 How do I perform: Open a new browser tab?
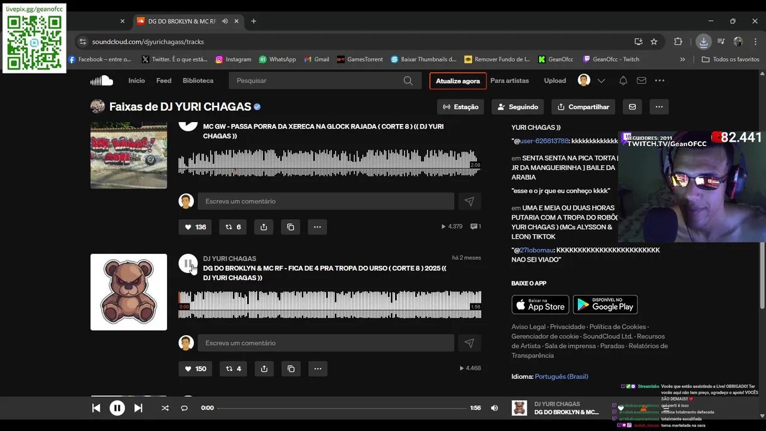(254, 21)
